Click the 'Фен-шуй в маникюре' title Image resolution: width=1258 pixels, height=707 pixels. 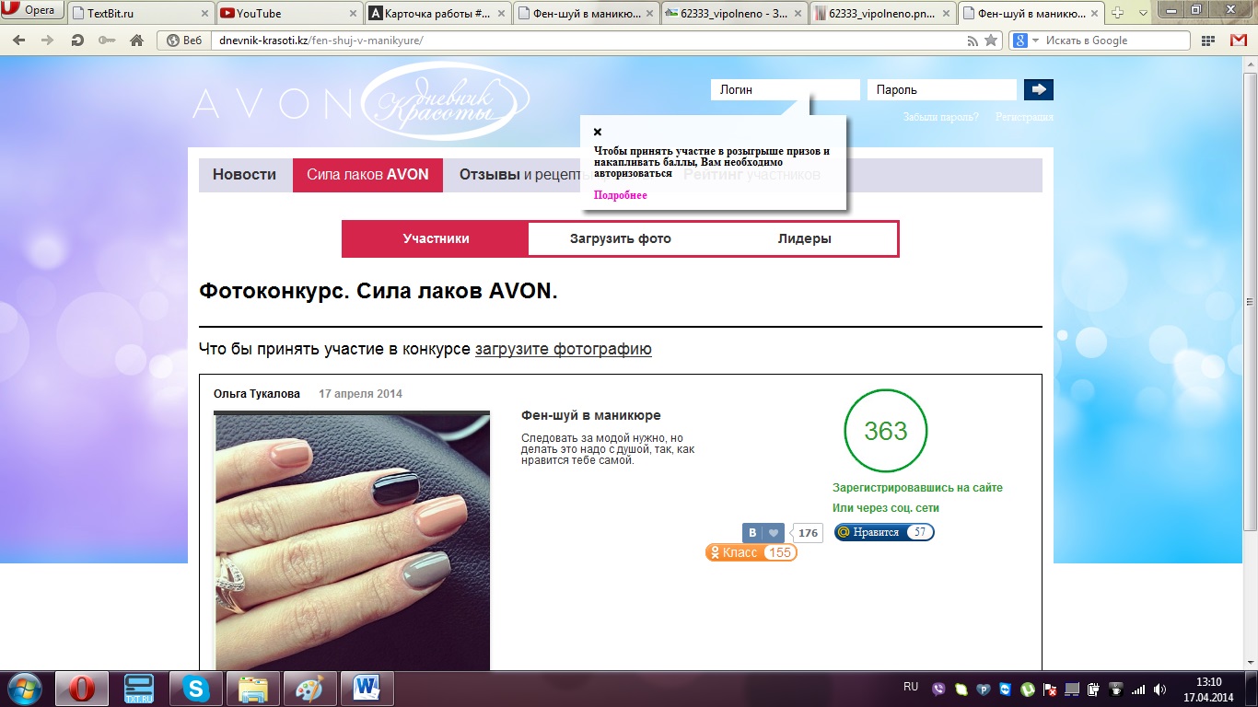coord(591,415)
